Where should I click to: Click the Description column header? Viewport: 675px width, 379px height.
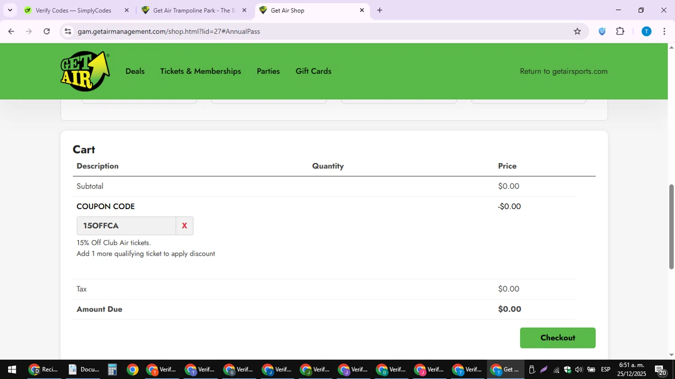click(x=98, y=166)
